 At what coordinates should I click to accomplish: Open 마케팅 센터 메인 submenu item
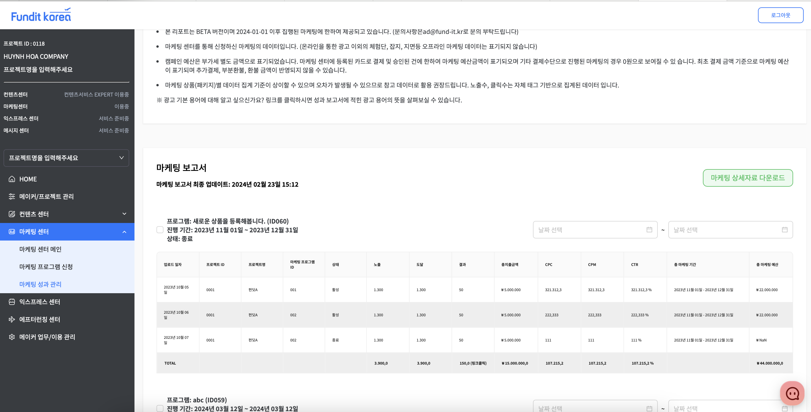pos(40,249)
